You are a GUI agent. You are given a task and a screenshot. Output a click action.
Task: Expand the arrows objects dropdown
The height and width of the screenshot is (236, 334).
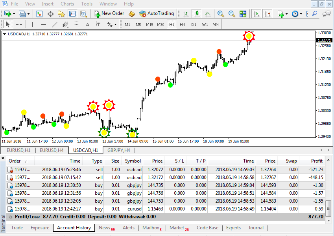[x=115, y=25]
